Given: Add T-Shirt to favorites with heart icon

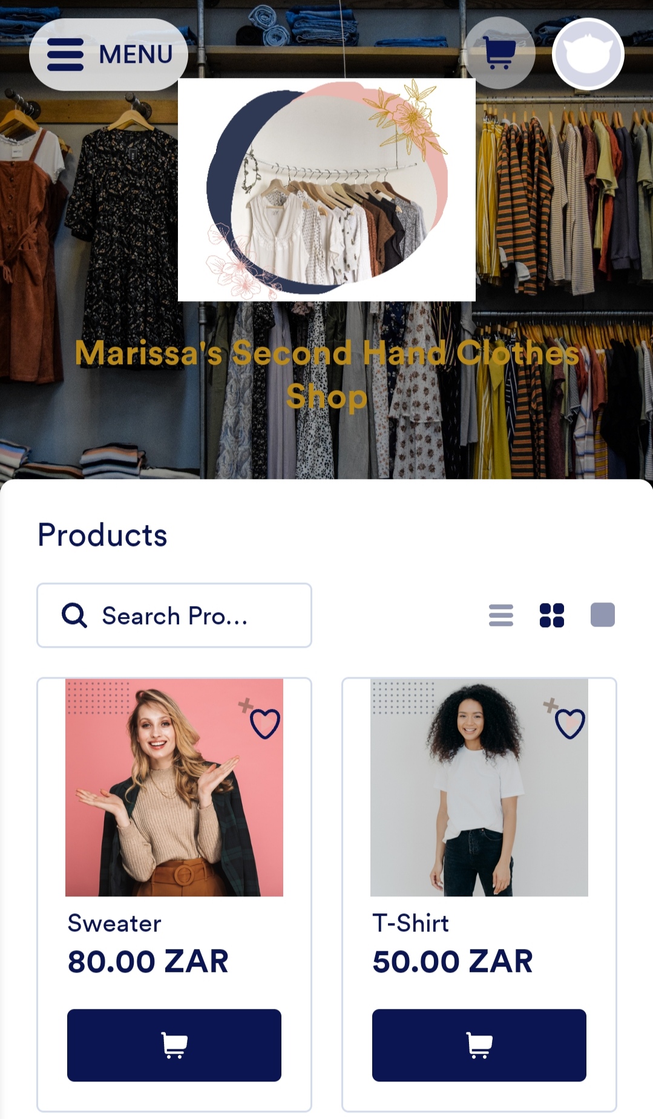Looking at the screenshot, I should click(x=569, y=723).
